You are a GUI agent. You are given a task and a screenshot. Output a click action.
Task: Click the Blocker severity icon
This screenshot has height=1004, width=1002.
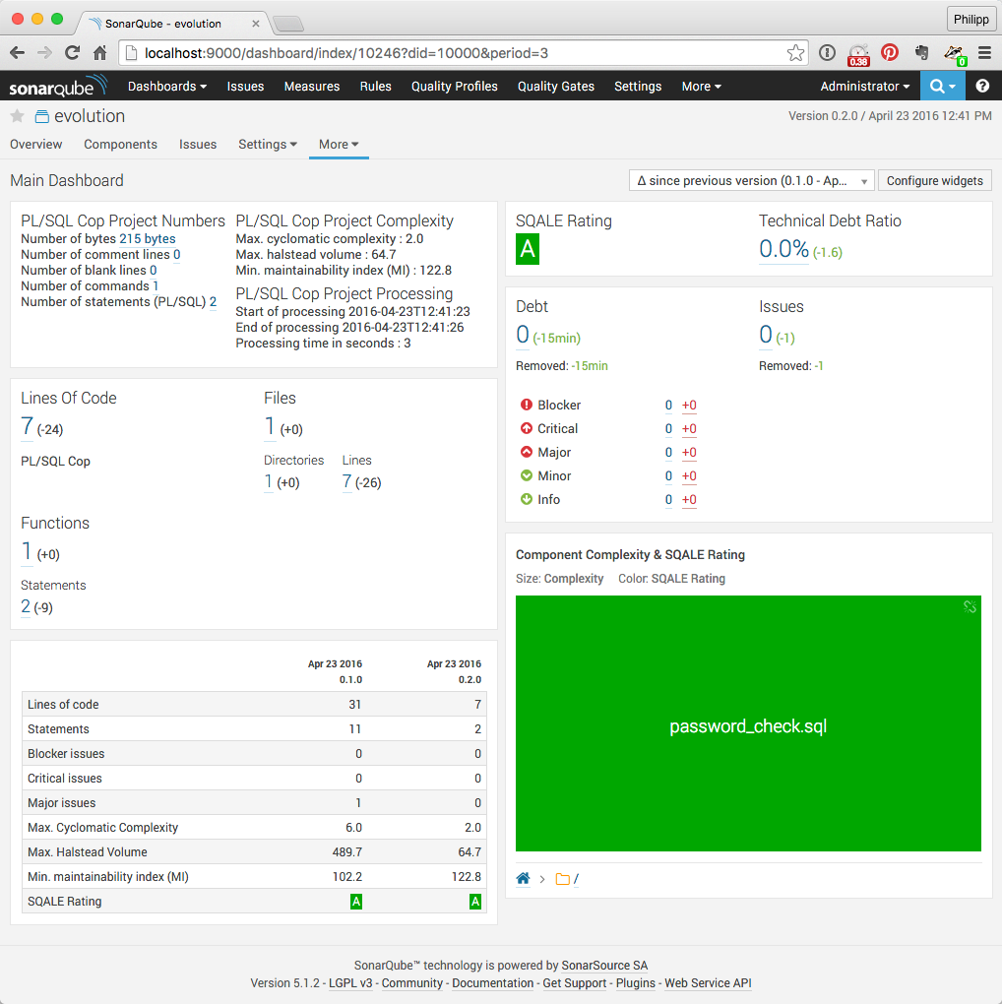[x=527, y=405]
